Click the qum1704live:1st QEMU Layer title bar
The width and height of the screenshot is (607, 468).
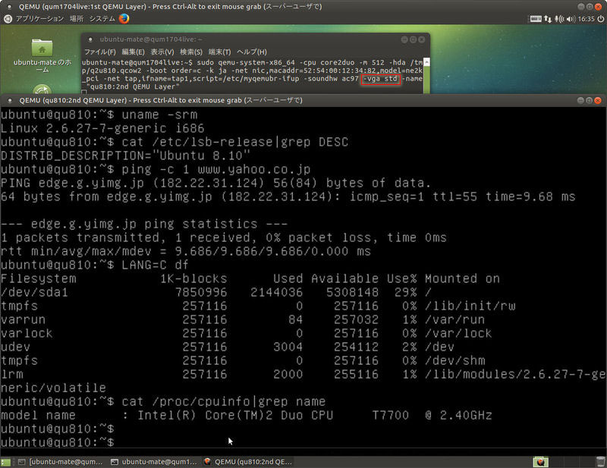303,7
